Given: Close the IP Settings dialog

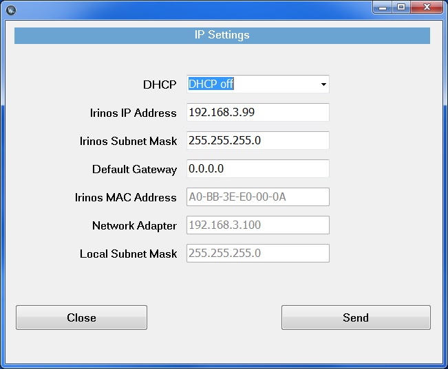Looking at the screenshot, I should tap(81, 317).
